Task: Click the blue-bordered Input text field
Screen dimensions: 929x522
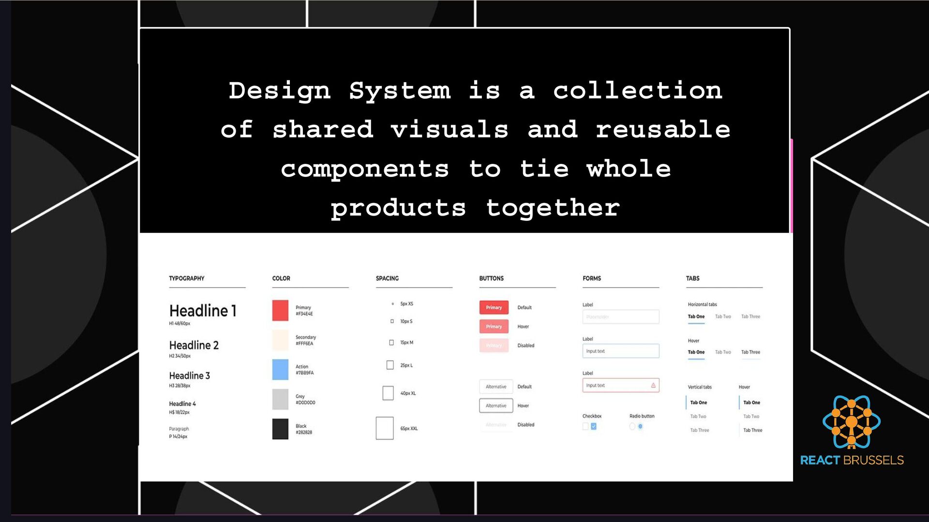Action: [x=621, y=351]
